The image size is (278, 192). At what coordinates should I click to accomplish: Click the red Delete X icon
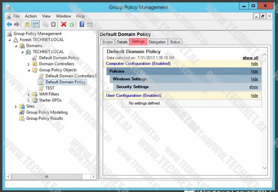pyautogui.click(x=64, y=24)
